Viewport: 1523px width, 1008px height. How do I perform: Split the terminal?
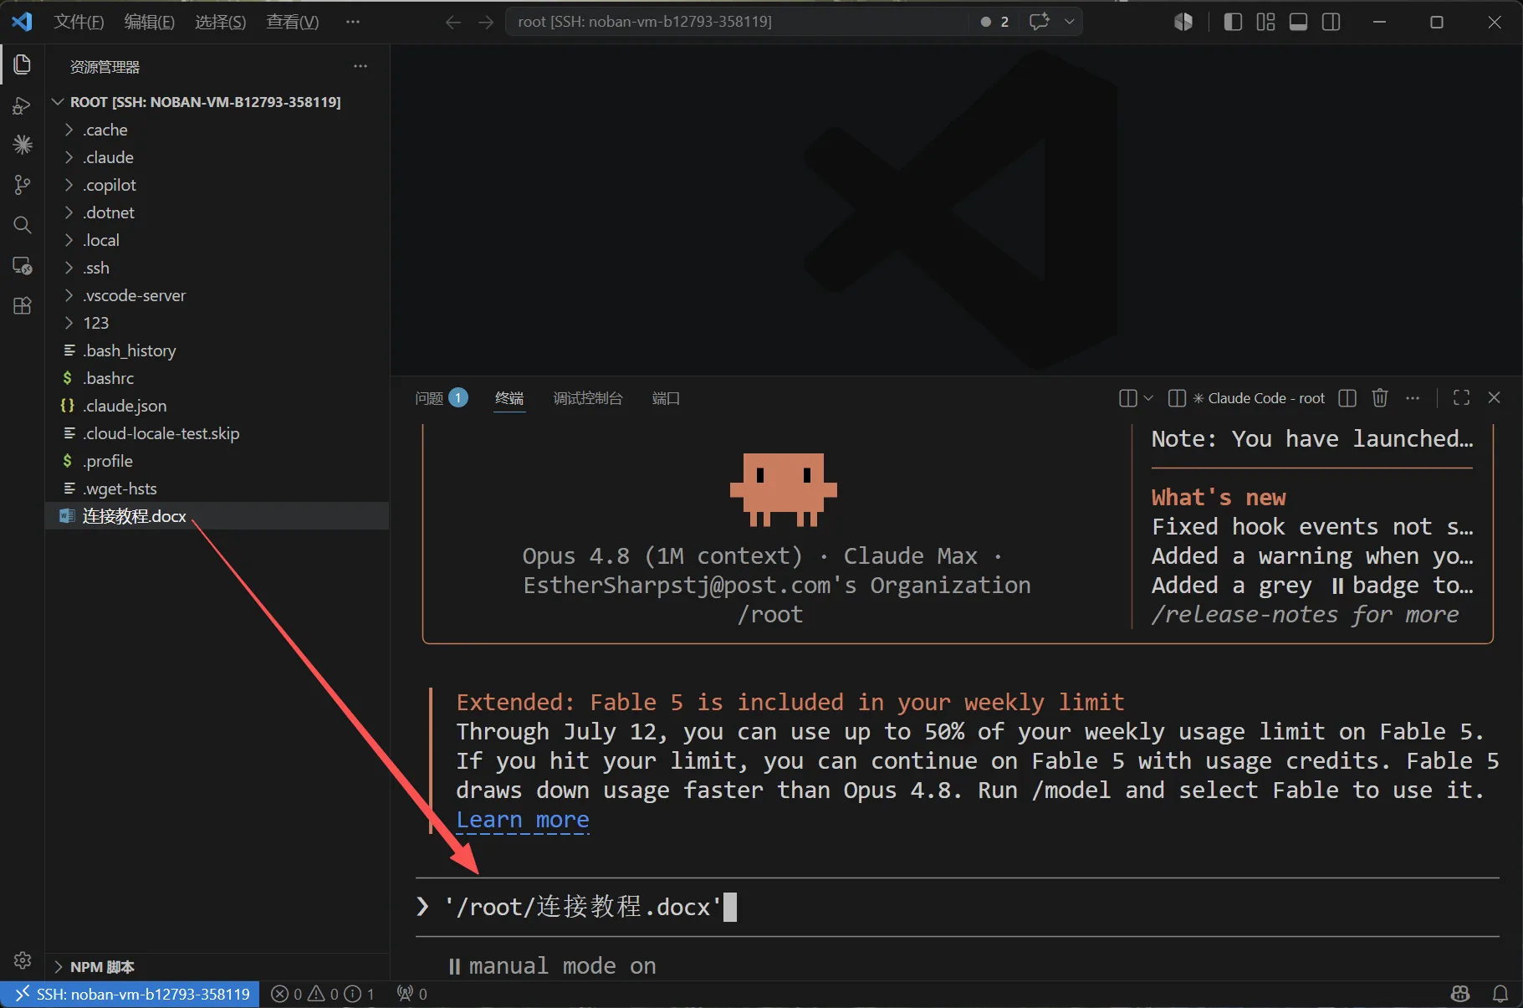click(1347, 398)
